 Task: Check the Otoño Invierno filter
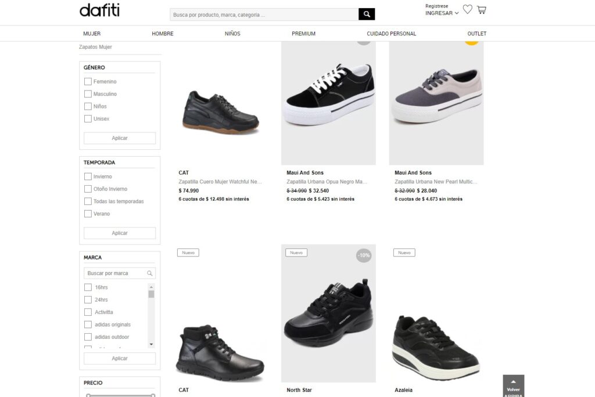click(88, 189)
